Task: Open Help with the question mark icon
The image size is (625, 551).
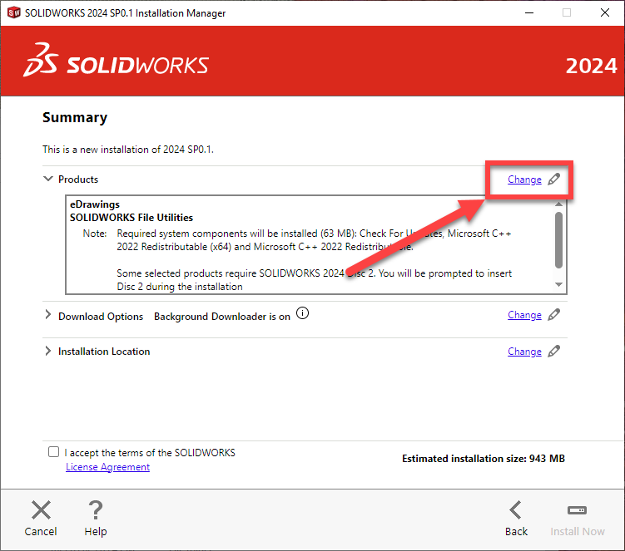Action: (96, 510)
